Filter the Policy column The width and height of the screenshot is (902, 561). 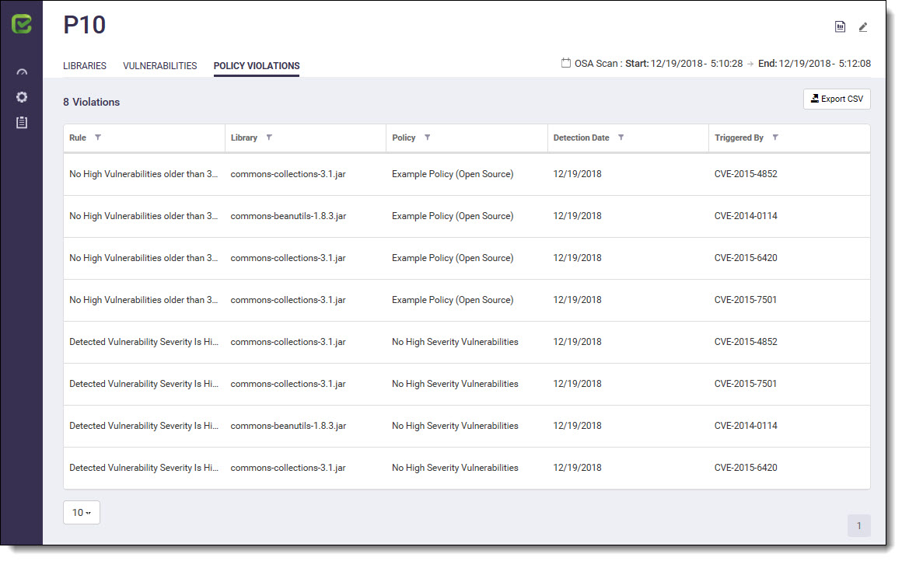coord(428,138)
